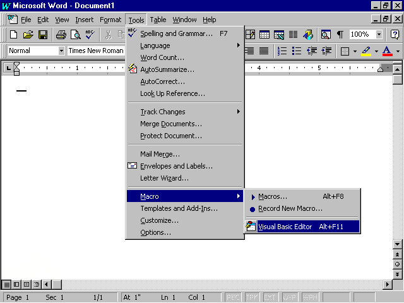This screenshot has height=303, width=404.
Task: Toggle the Document Map icon
Action: [326, 35]
